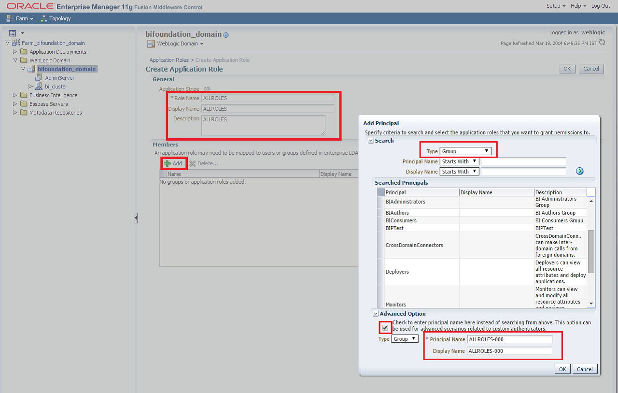
Task: Expand the Metadata Repositories tree node
Action: pyautogui.click(x=15, y=113)
